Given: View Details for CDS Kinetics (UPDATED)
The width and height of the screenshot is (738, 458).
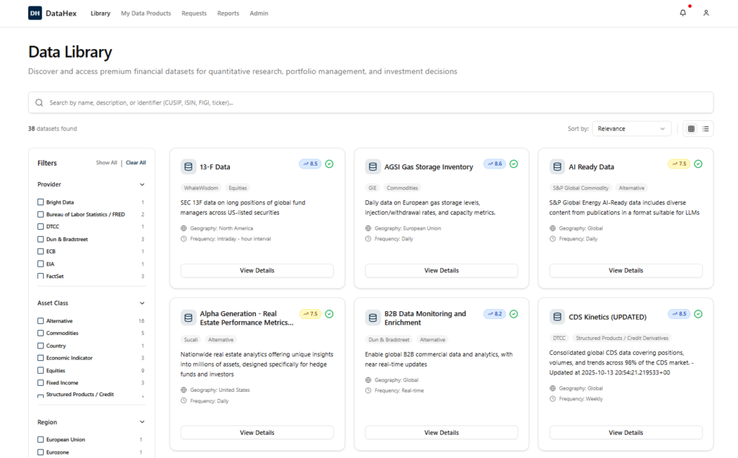Looking at the screenshot, I should (626, 433).
